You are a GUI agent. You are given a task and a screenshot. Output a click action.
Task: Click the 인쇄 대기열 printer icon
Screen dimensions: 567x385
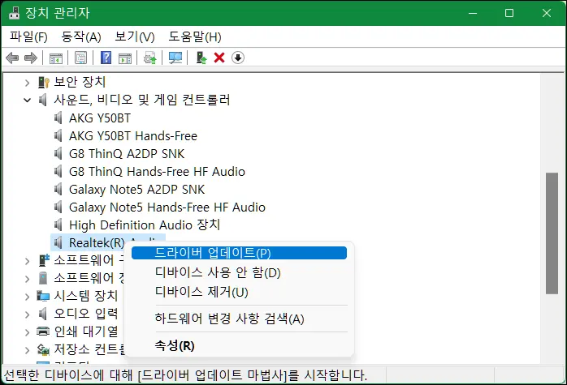point(43,331)
